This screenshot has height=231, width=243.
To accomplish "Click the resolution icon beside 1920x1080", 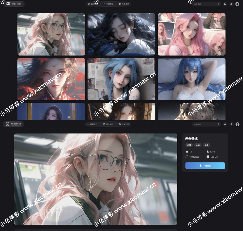I will click(187, 157).
